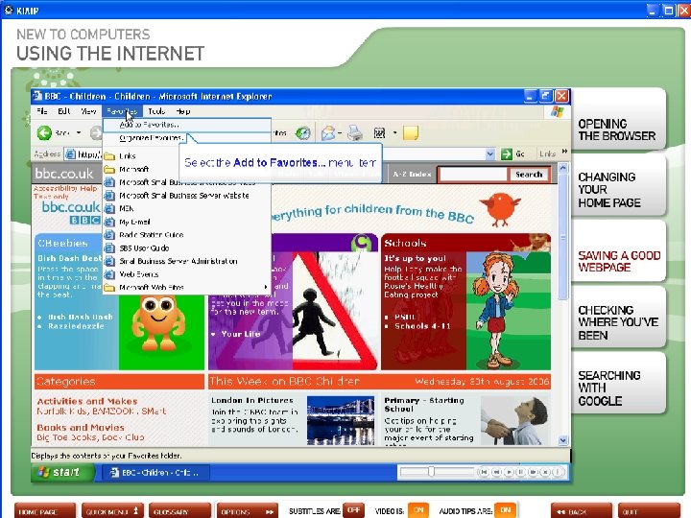
Task: Go to Searching with Google section
Action: pos(618,383)
